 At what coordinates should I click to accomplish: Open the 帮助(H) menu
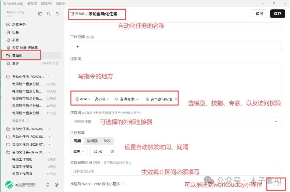61,3
